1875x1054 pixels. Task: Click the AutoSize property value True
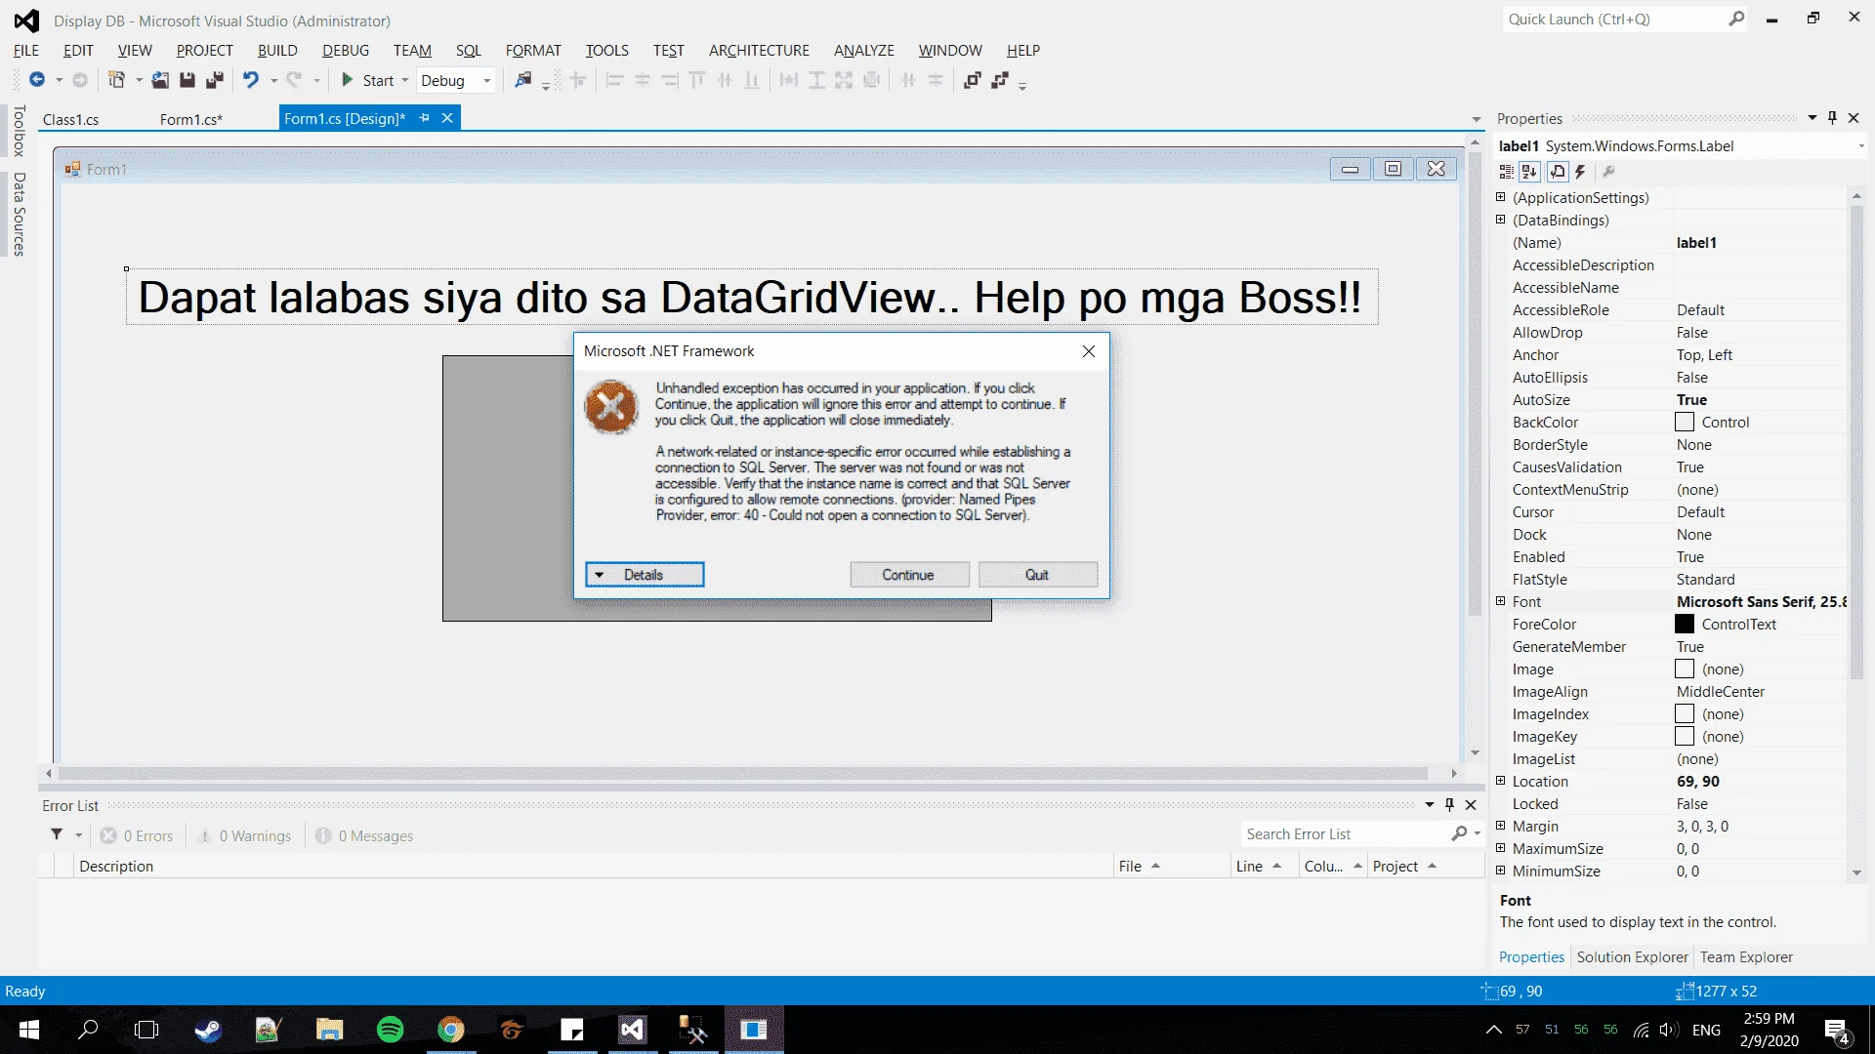pos(1691,399)
